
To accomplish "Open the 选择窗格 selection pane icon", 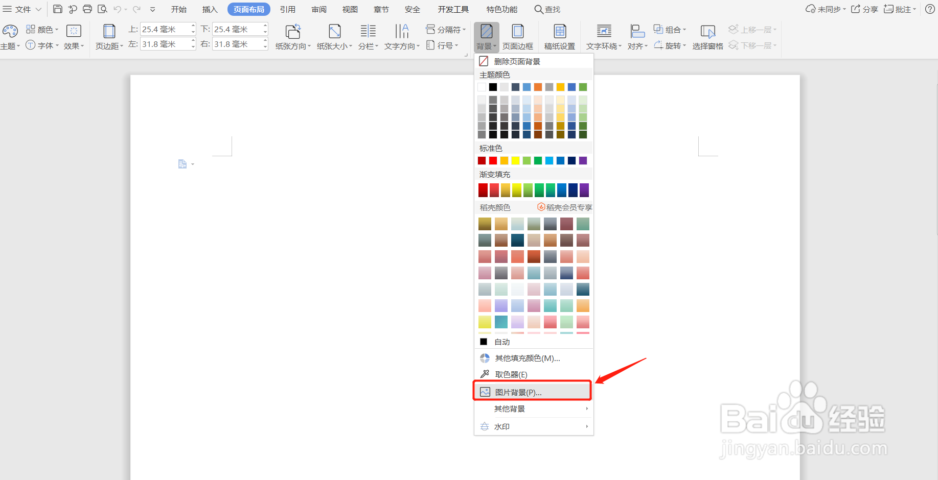I will (x=708, y=32).
